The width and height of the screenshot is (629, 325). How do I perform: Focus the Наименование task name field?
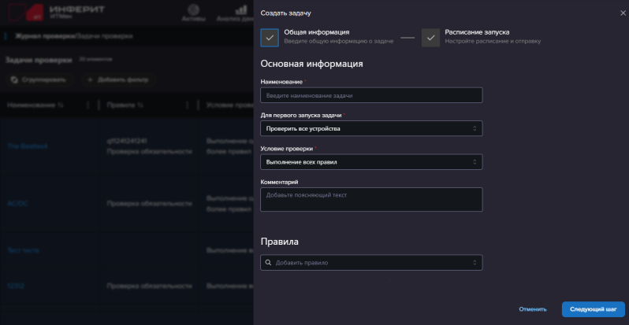pyautogui.click(x=370, y=95)
